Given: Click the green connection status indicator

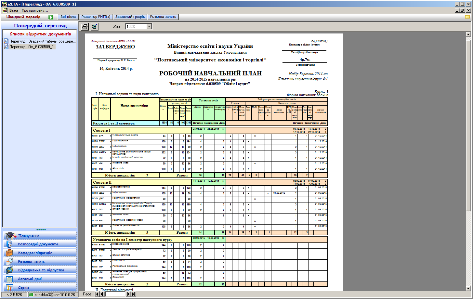Looking at the screenshot, I should tap(31, 294).
